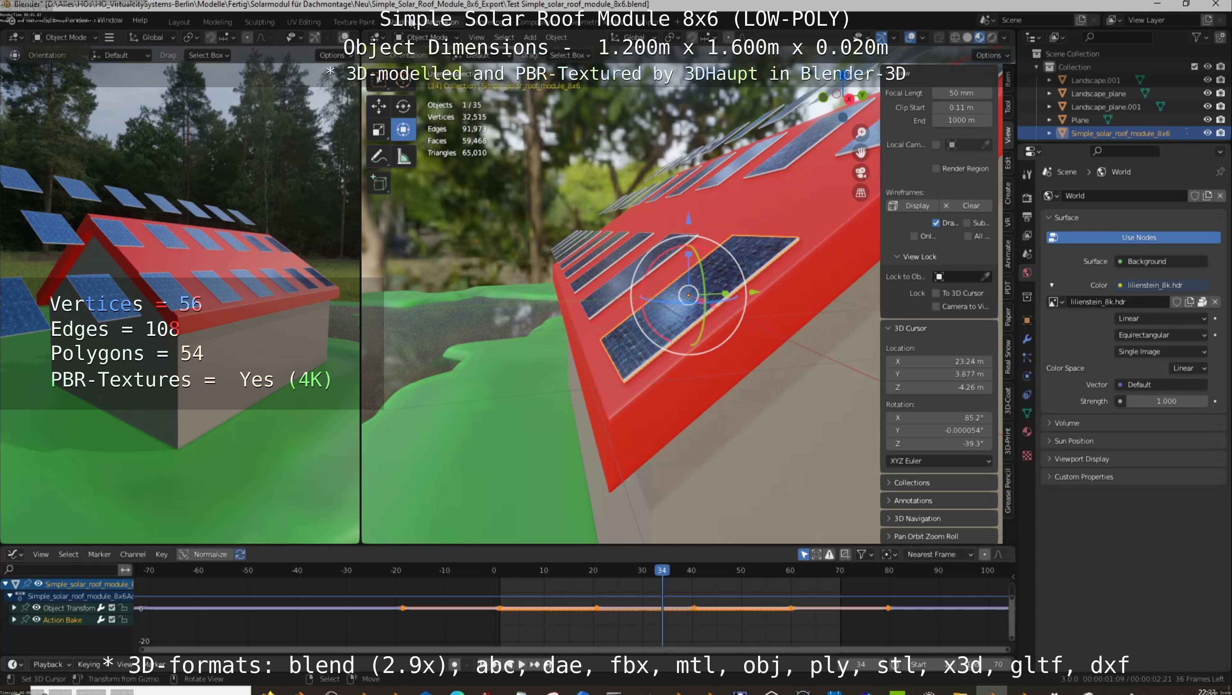The width and height of the screenshot is (1232, 695).
Task: Open the Object properties tab
Action: (x=1027, y=320)
